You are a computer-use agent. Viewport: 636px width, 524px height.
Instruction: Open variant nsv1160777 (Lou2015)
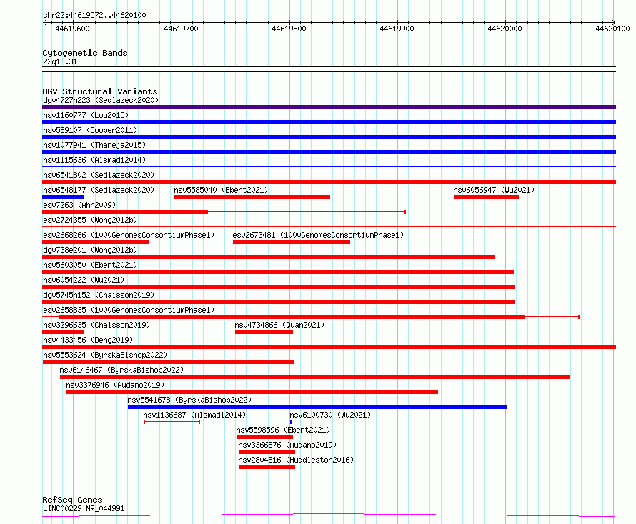[86, 115]
